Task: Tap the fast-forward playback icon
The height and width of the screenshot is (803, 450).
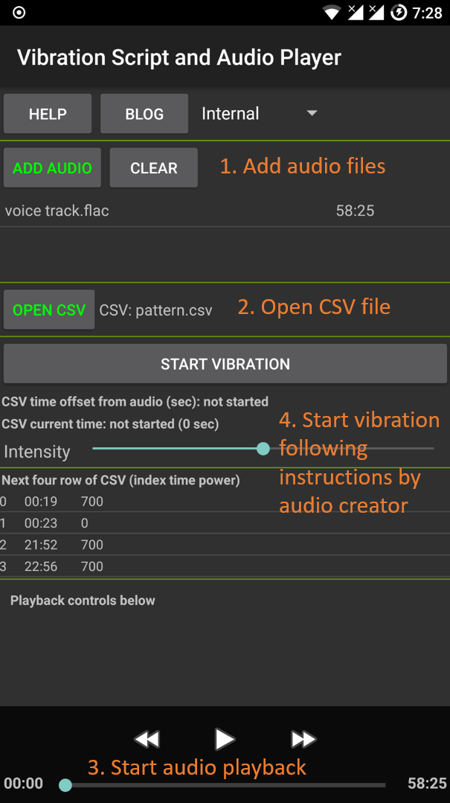Action: tap(303, 739)
